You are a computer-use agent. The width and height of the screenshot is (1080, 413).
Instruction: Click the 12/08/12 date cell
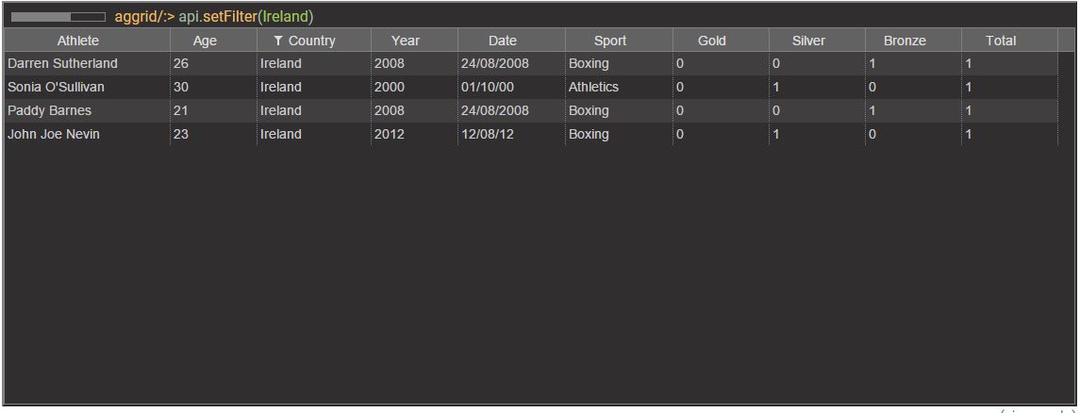coord(487,134)
